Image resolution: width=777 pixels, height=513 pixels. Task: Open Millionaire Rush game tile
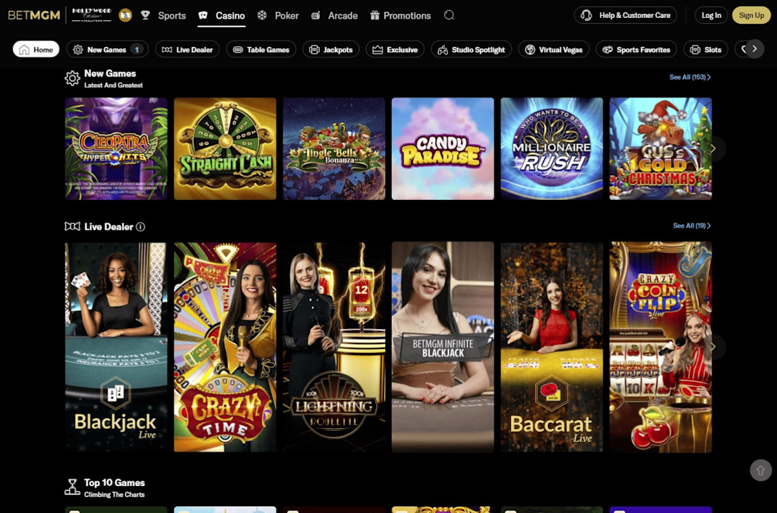tap(552, 149)
